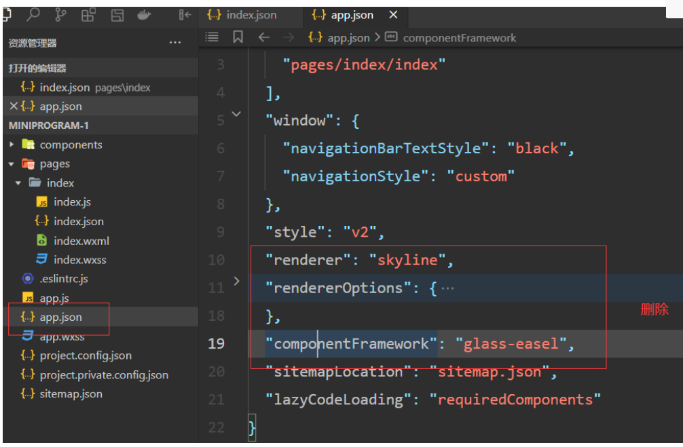Collapse the pages folder

(12, 164)
